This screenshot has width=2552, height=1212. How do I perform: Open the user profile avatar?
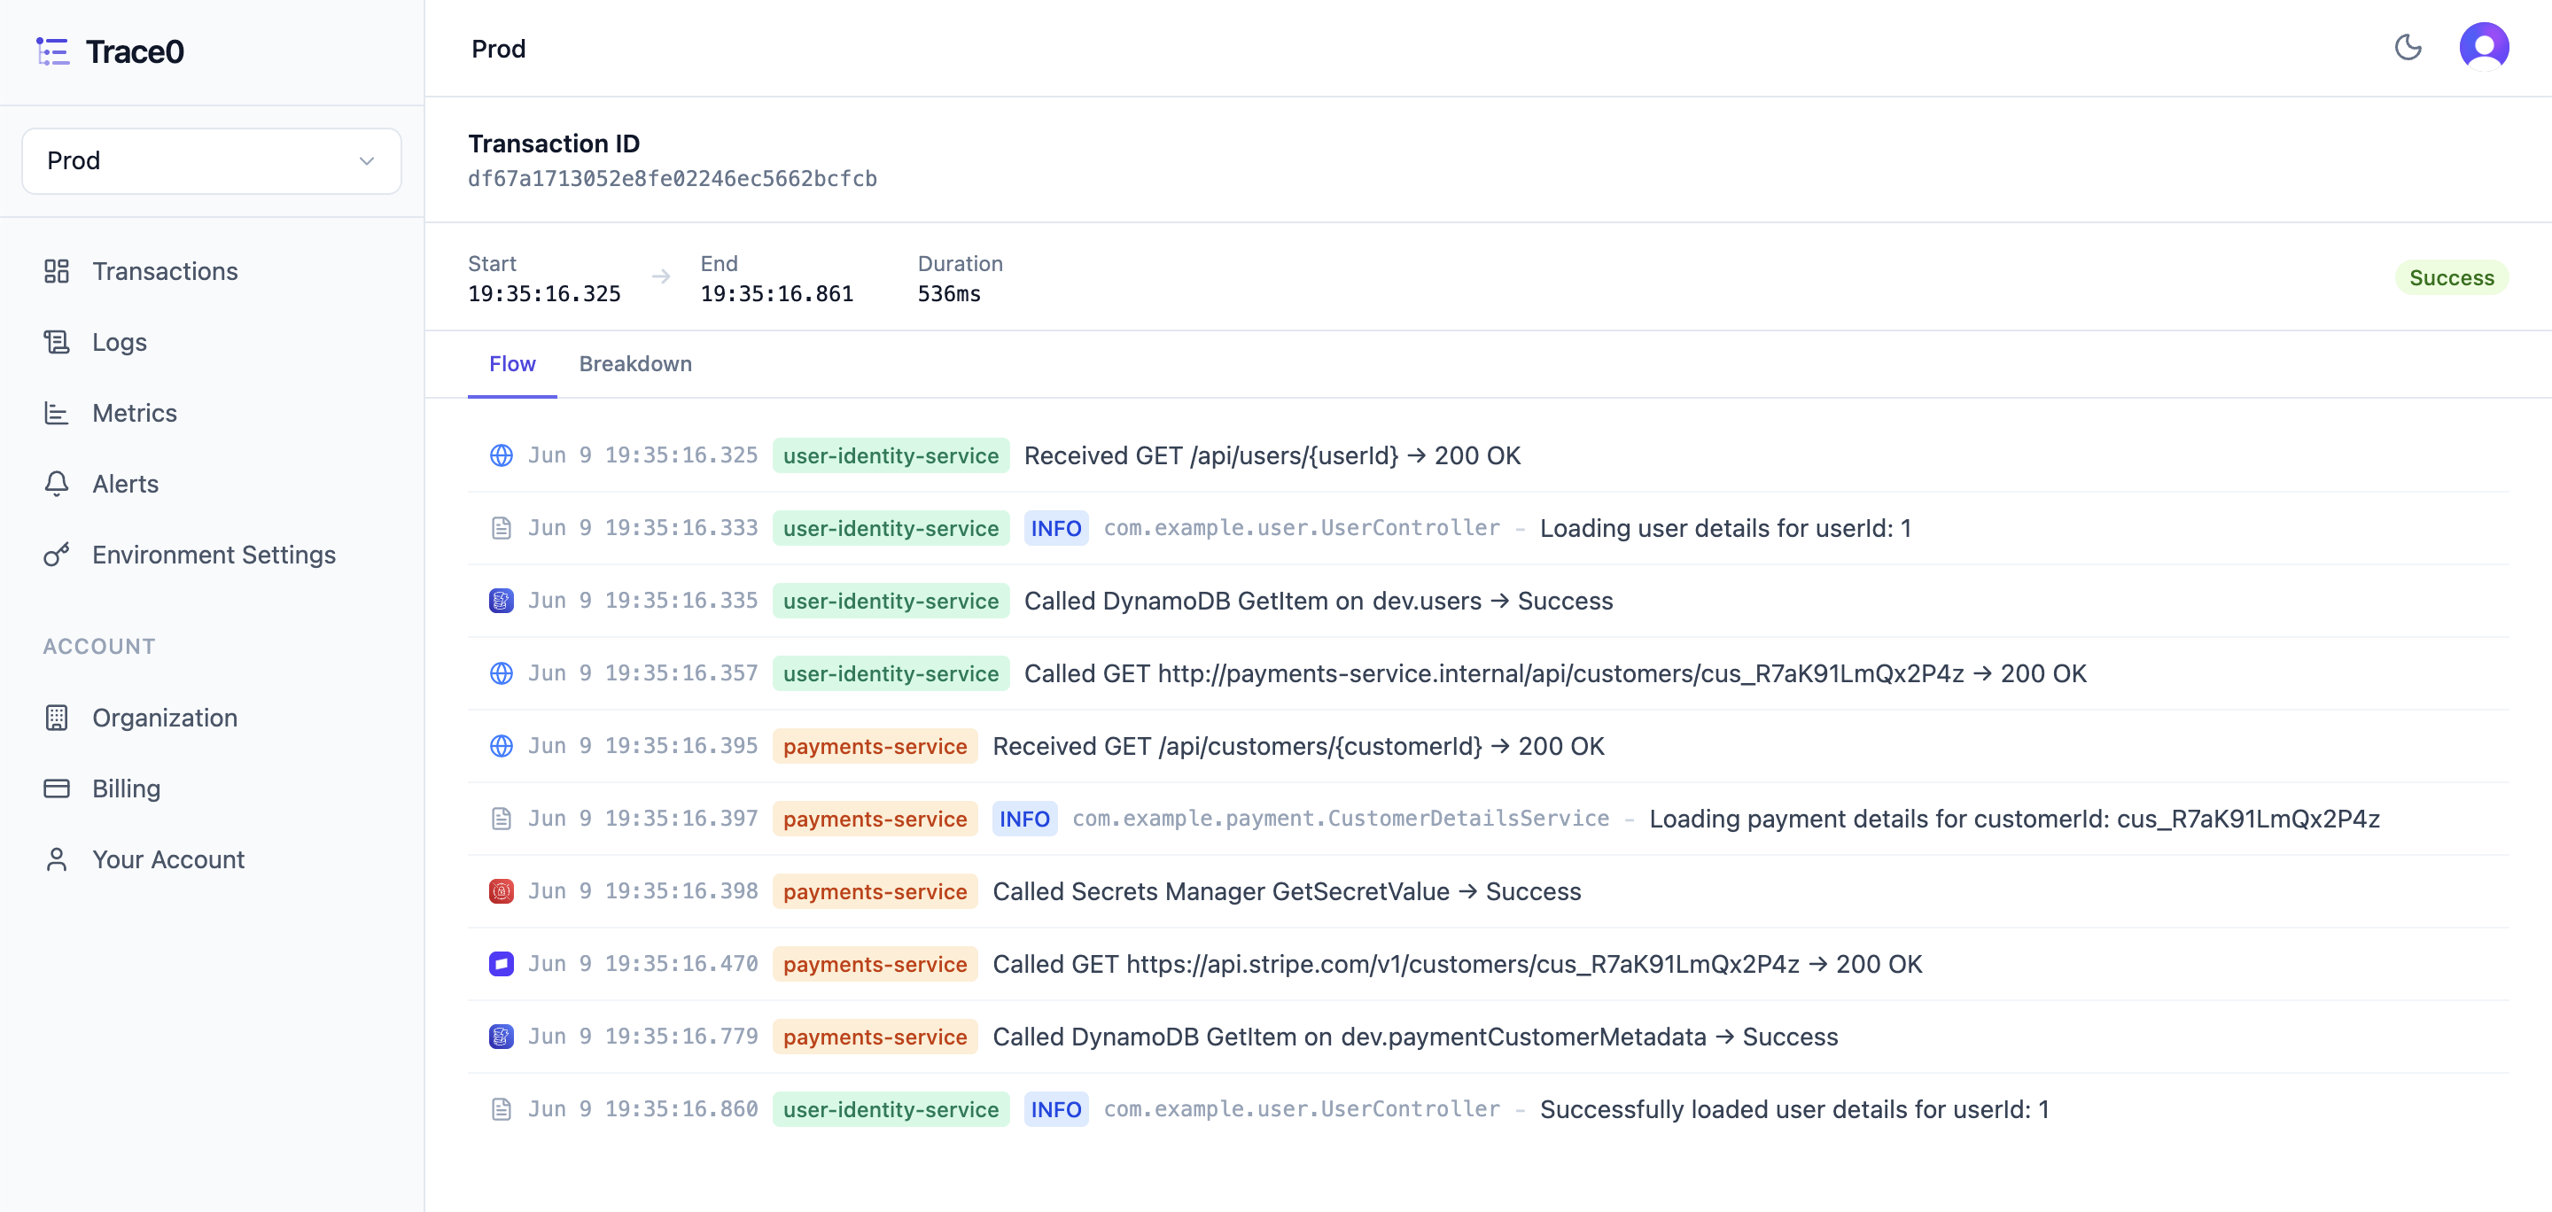point(2484,48)
